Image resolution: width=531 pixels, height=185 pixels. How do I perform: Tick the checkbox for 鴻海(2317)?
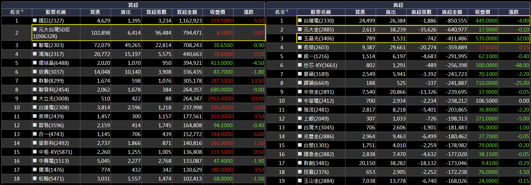35,54
